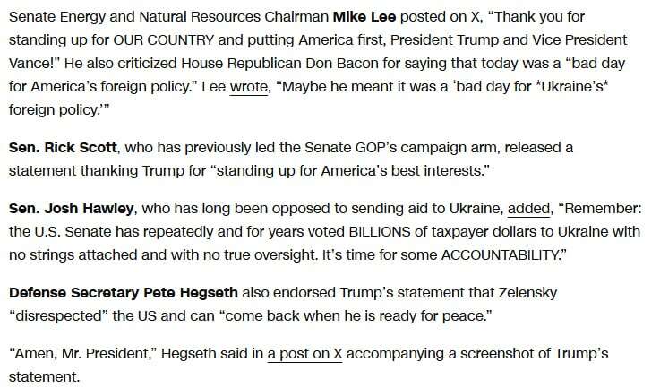660x388 pixels.
Task: Click the bold name Mike Lee
Action: 364,17
